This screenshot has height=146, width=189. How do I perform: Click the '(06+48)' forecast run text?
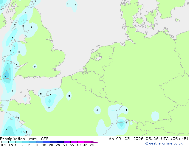[x=179, y=139]
